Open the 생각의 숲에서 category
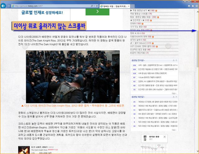The height and width of the screenshot is (154, 199). coord(138,40)
